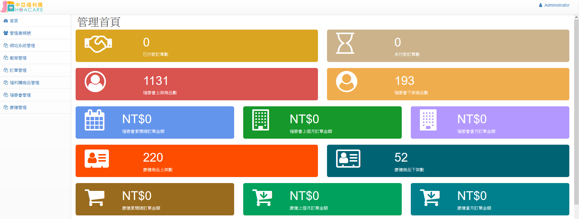Click the 193 value
579x219 pixels.
coord(404,81)
